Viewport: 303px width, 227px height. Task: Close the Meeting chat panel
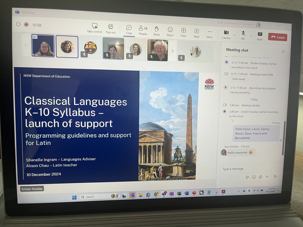coord(283,52)
